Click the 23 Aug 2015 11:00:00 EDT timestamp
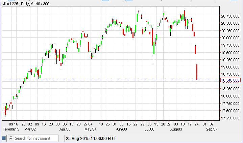The height and width of the screenshot is (143, 243). 91,138
